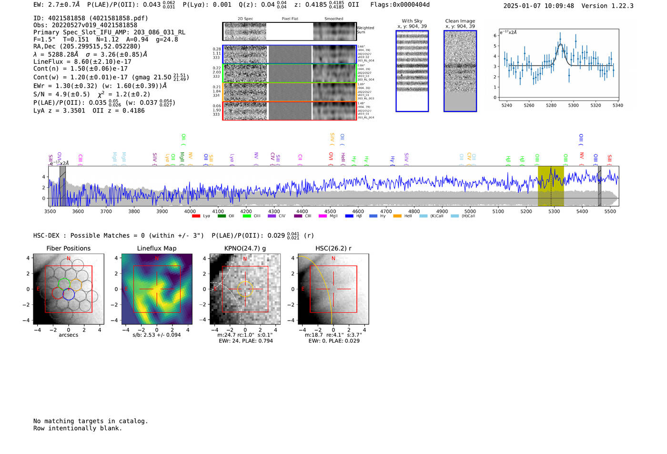Click the dark purple CIII legend swatch
This screenshot has height=454, width=667.
(x=298, y=216)
